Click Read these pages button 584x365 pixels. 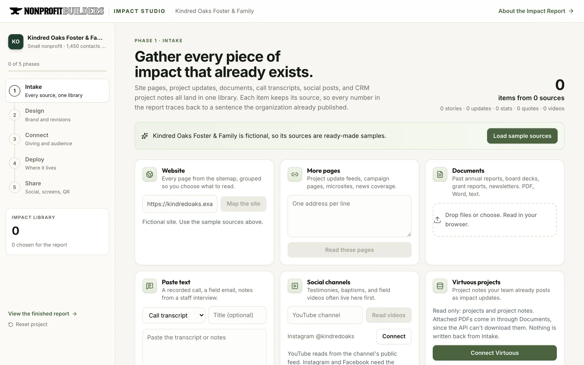(x=349, y=250)
